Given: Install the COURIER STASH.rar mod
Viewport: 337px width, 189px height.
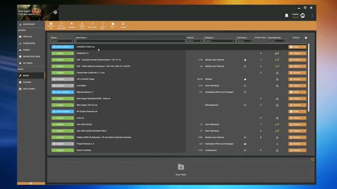Looking at the screenshot, I should click(295, 47).
